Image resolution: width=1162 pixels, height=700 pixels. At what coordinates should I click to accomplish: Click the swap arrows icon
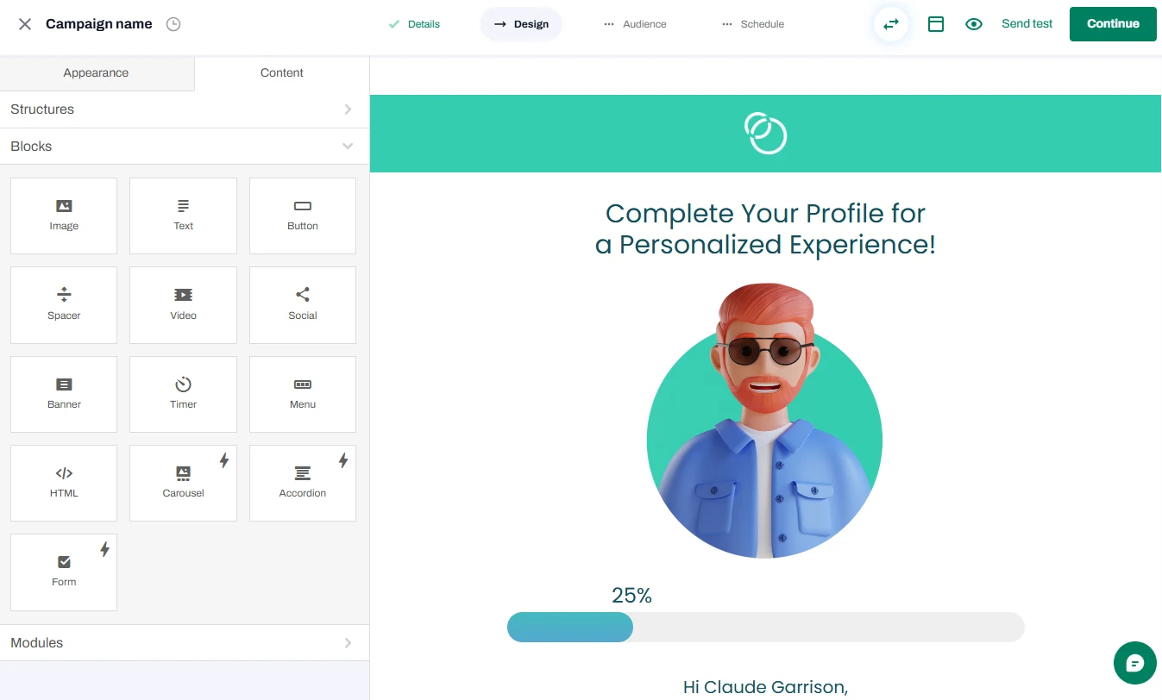891,24
